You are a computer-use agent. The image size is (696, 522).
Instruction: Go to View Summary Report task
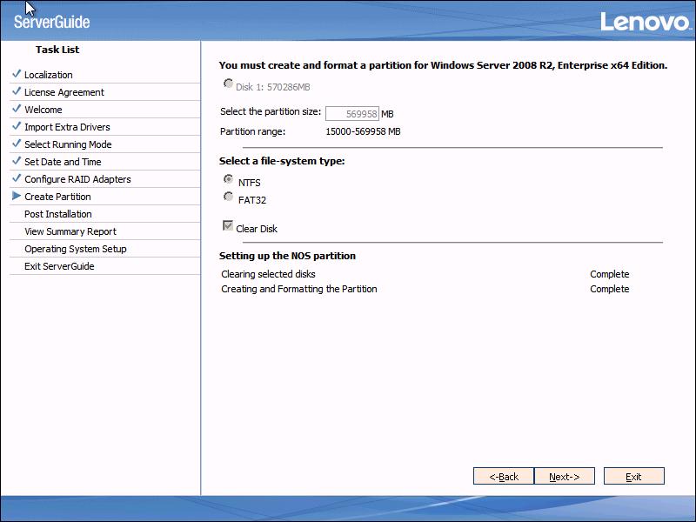70,231
